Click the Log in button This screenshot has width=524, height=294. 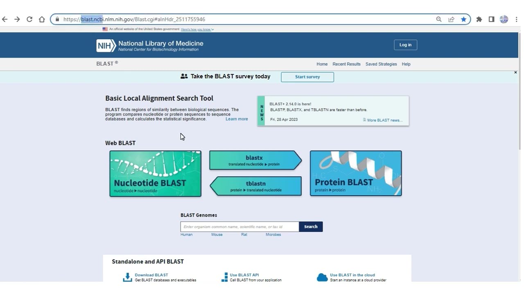[x=405, y=45]
